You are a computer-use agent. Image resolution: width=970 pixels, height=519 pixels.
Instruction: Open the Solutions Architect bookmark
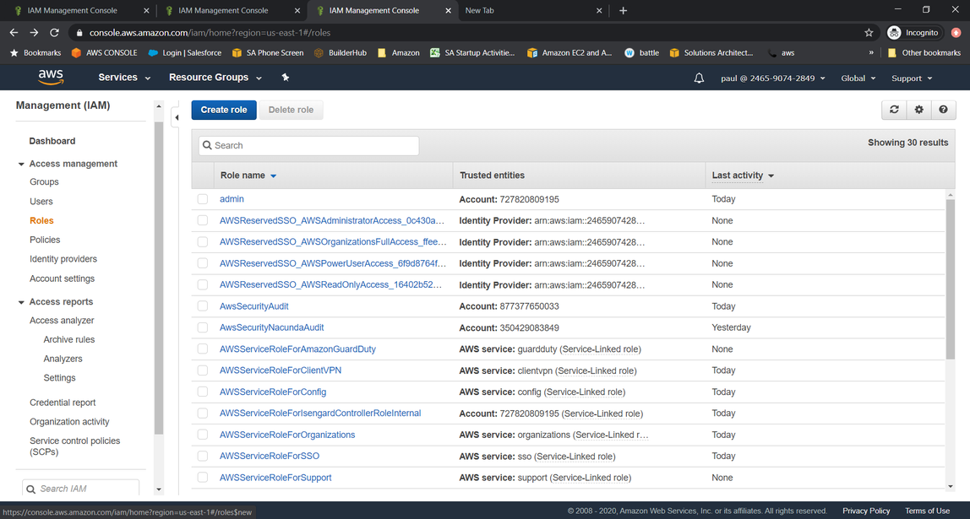click(711, 52)
